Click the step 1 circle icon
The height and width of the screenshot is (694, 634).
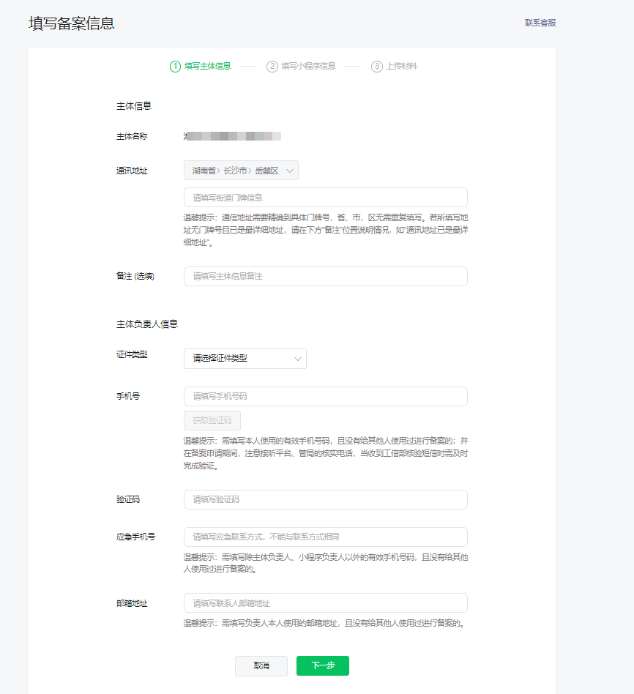175,67
